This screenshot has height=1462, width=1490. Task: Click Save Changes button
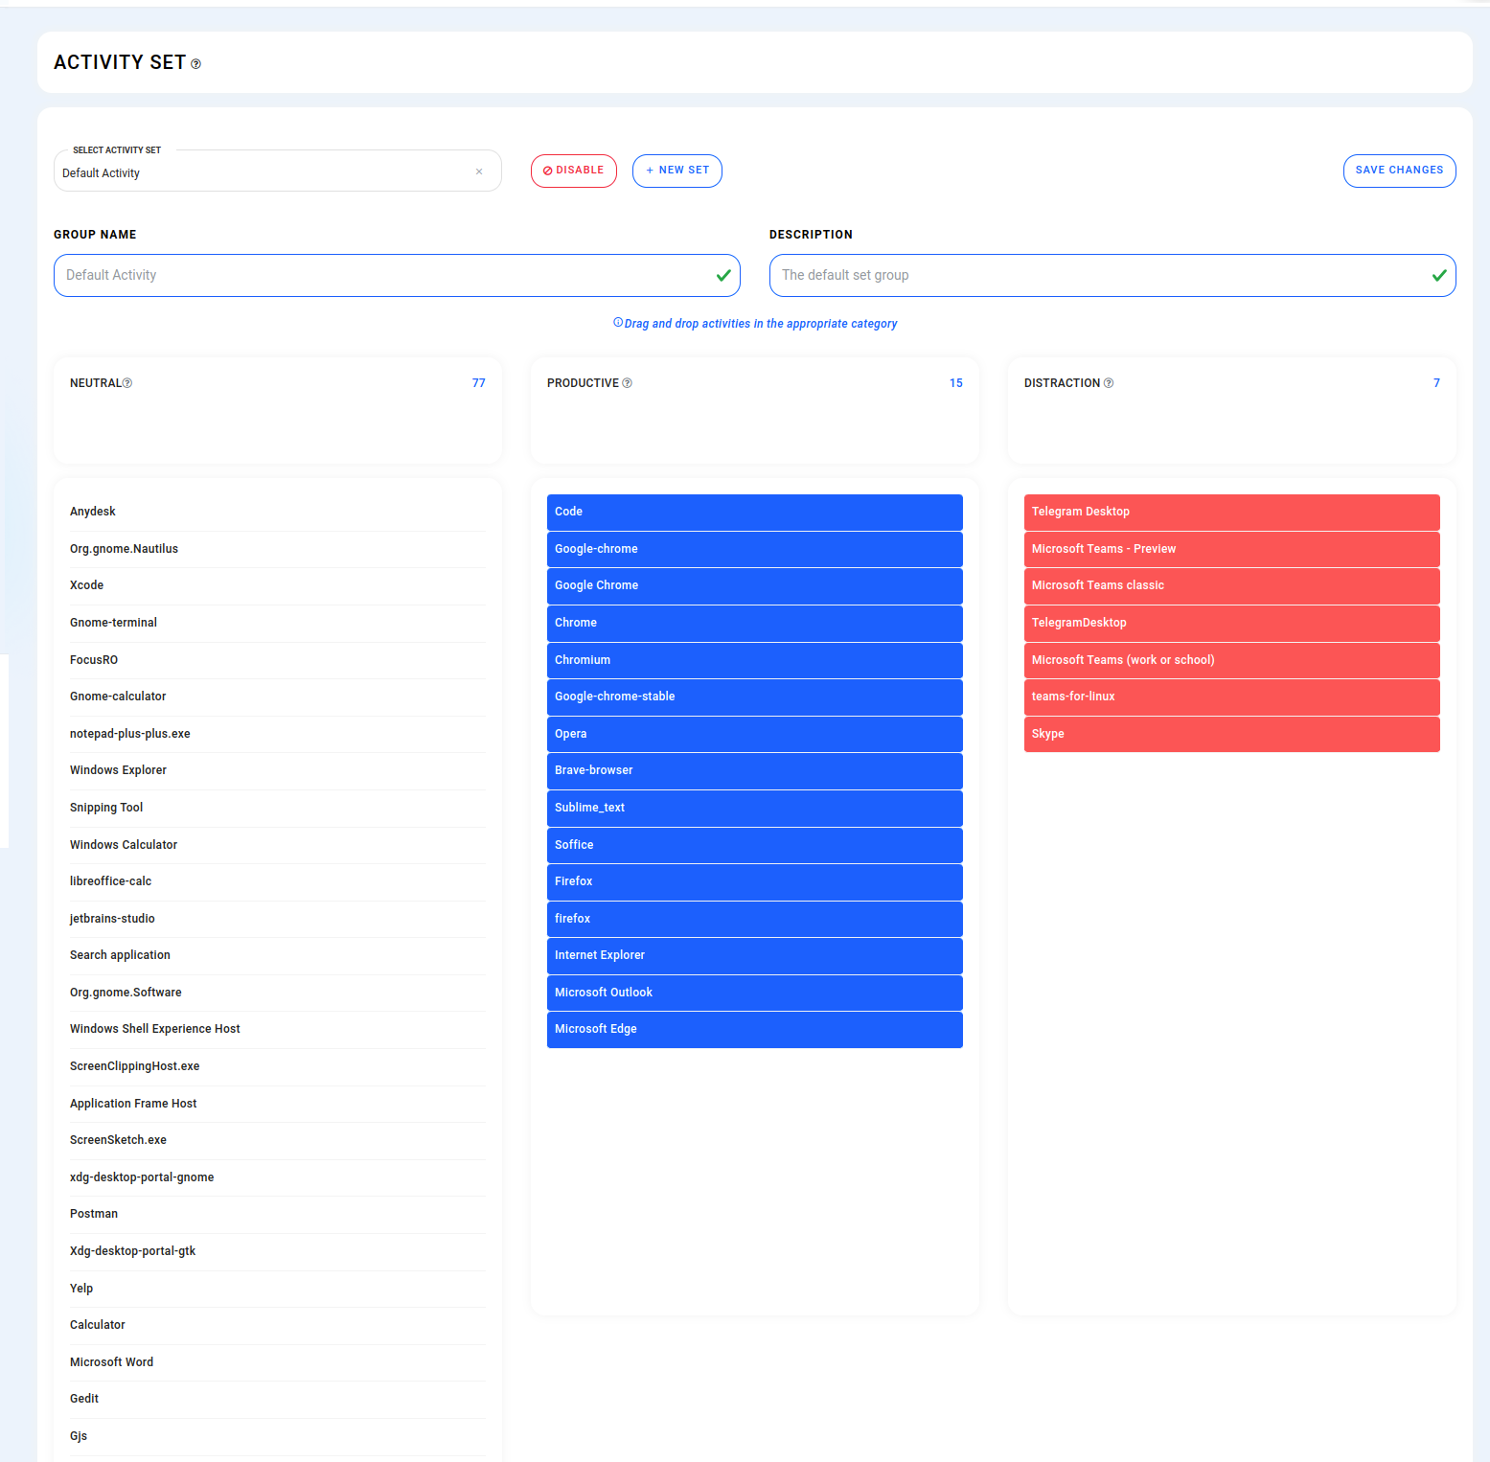(1399, 171)
